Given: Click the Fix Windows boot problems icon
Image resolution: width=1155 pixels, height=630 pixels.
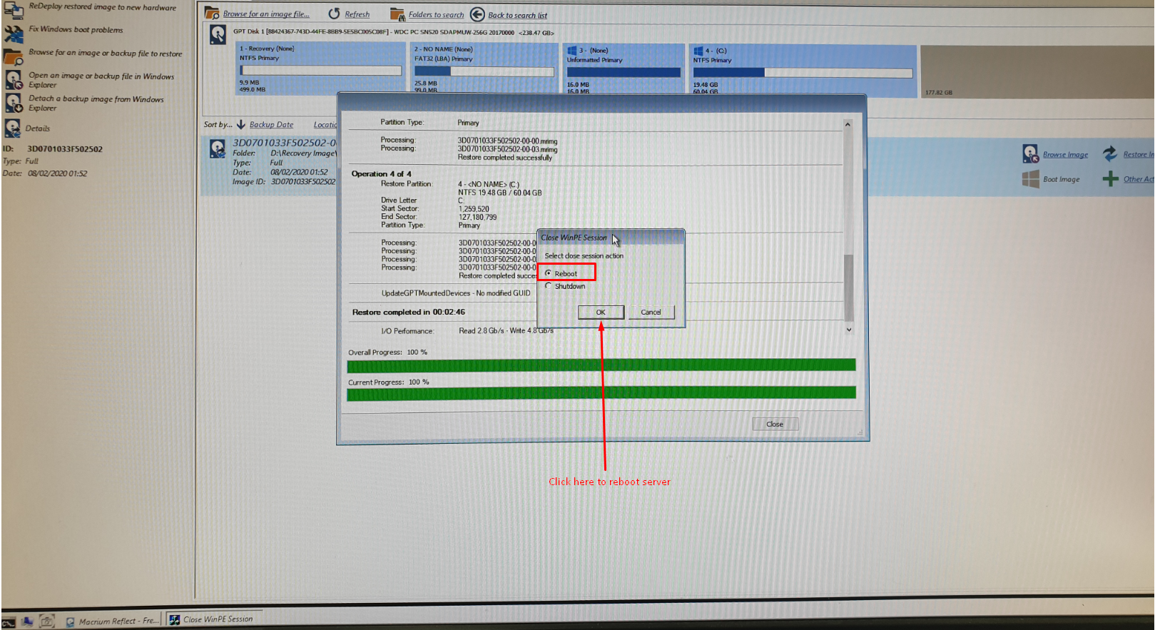Looking at the screenshot, I should coord(14,32).
